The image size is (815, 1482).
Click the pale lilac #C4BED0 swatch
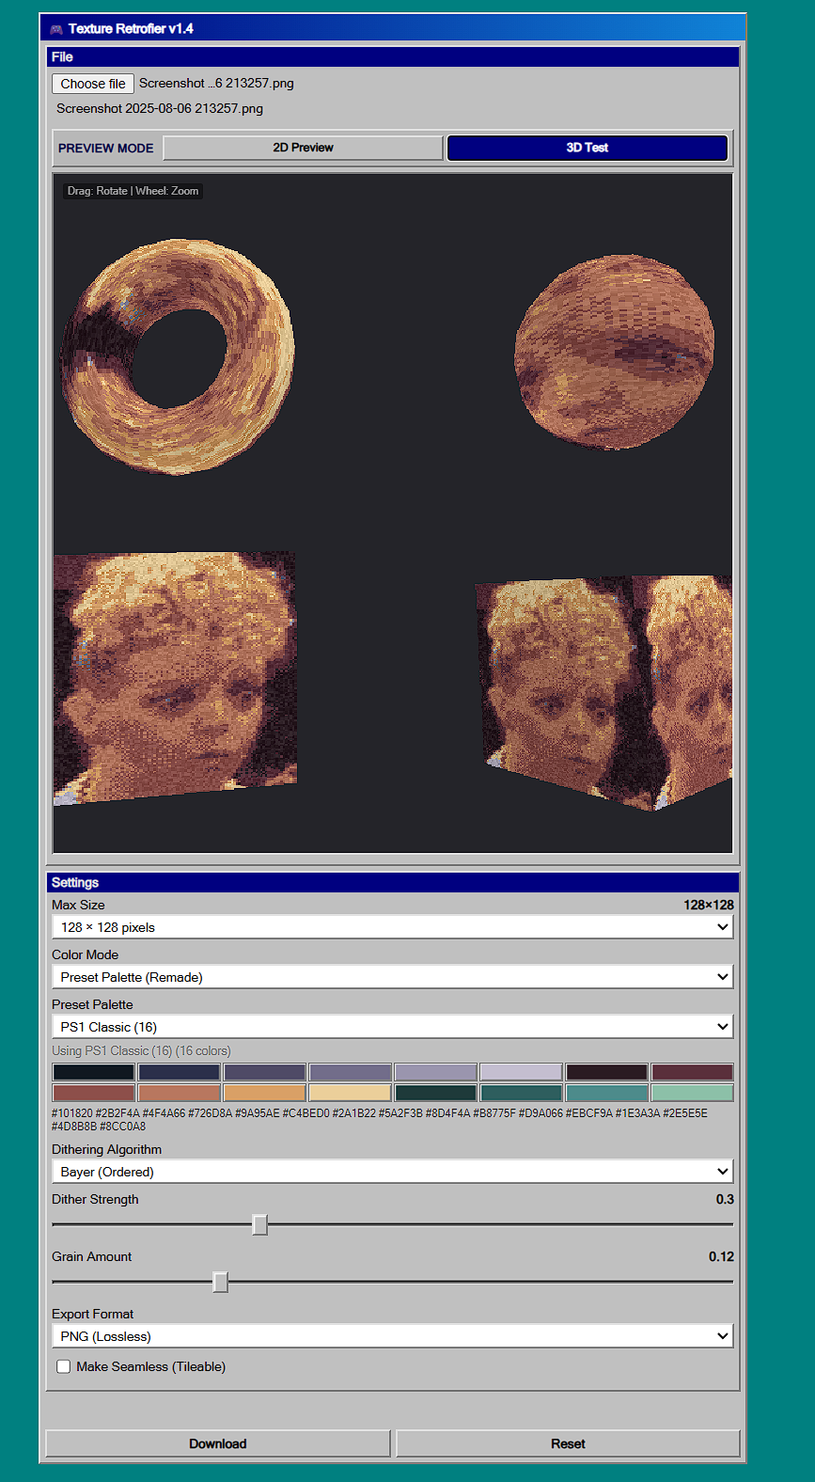coord(521,1072)
